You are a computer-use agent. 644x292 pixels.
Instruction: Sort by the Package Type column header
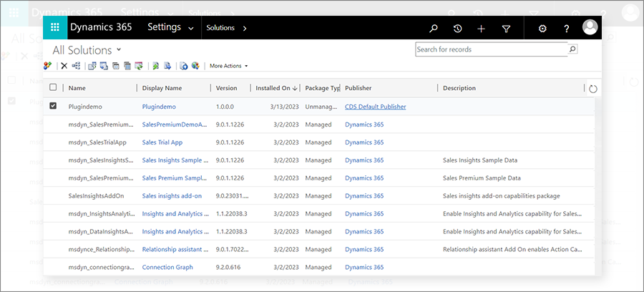[x=323, y=88]
